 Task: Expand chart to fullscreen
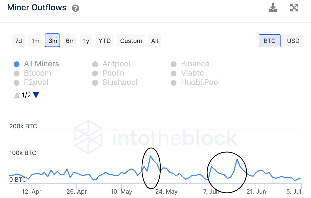coord(294,8)
